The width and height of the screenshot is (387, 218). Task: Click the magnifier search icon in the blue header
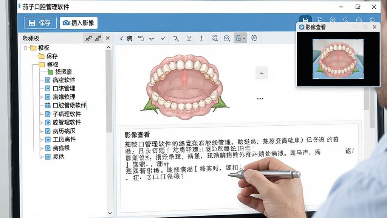click(345, 20)
